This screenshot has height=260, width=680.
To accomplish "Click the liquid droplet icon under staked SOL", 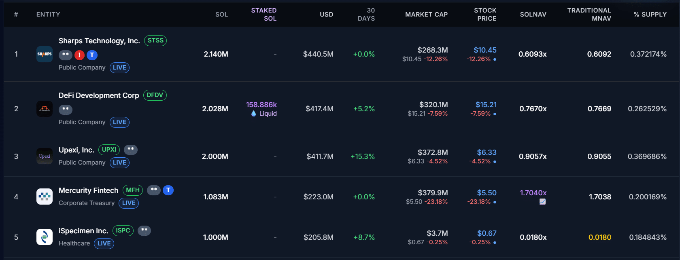I will [254, 114].
